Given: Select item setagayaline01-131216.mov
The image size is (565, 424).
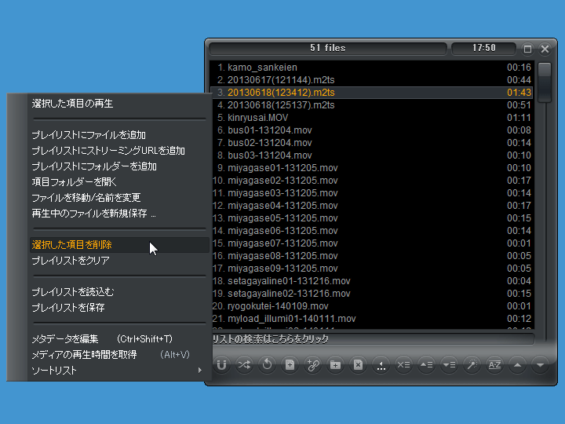Looking at the screenshot, I should (372, 281).
